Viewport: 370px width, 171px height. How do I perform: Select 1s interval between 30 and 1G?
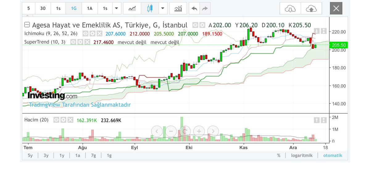58,9
